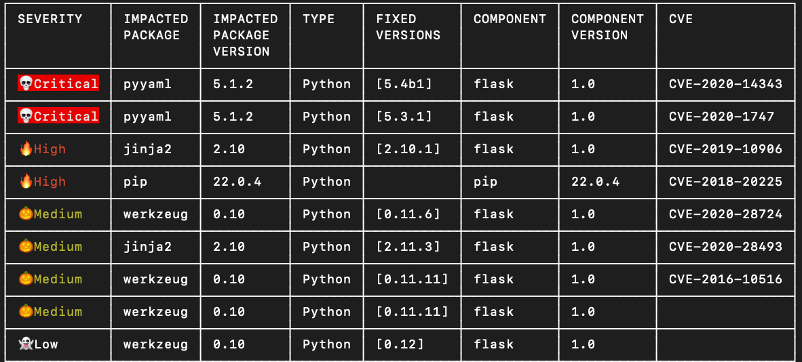Image resolution: width=802 pixels, height=362 pixels.
Task: Click the ghost icon beside Low severity
Action: point(26,344)
